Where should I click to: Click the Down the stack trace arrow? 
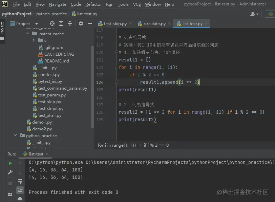[20, 172]
